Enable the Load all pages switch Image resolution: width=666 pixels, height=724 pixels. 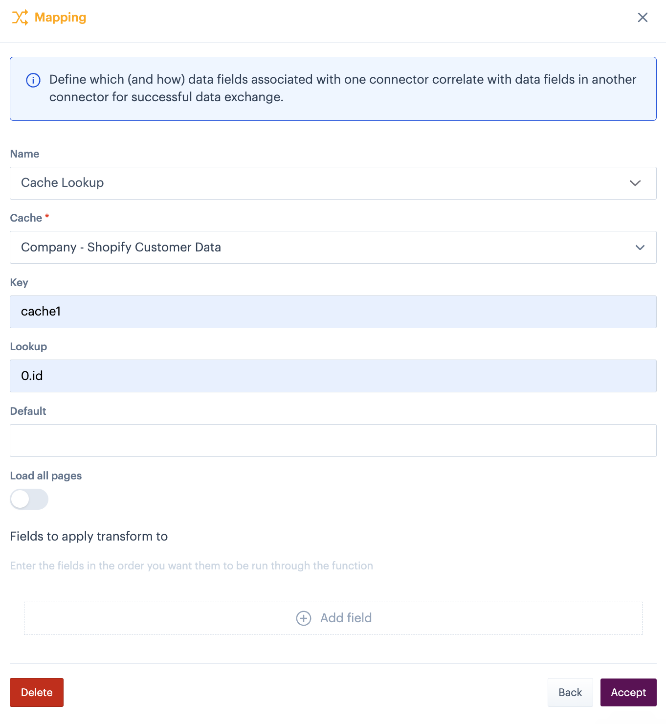[29, 499]
